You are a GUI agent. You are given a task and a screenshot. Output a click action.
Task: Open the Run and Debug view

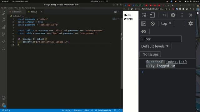click(3, 41)
